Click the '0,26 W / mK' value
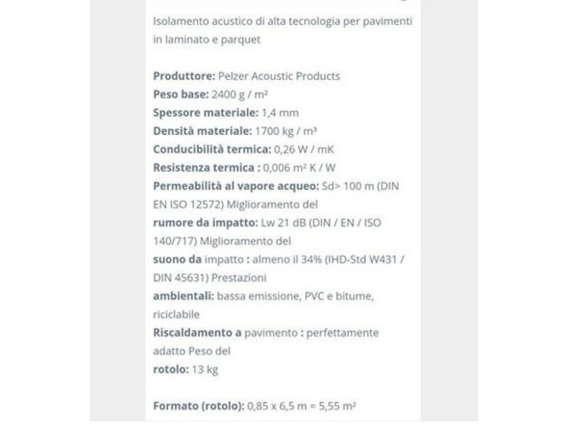The width and height of the screenshot is (568, 426). click(304, 149)
